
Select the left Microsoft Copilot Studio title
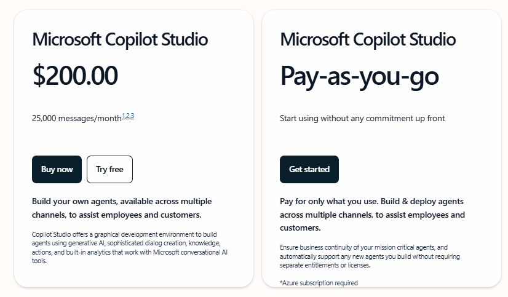tap(120, 39)
